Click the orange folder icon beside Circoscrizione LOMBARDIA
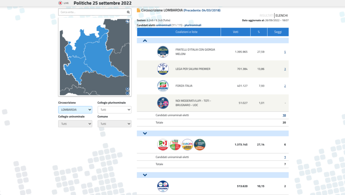 (138, 10)
